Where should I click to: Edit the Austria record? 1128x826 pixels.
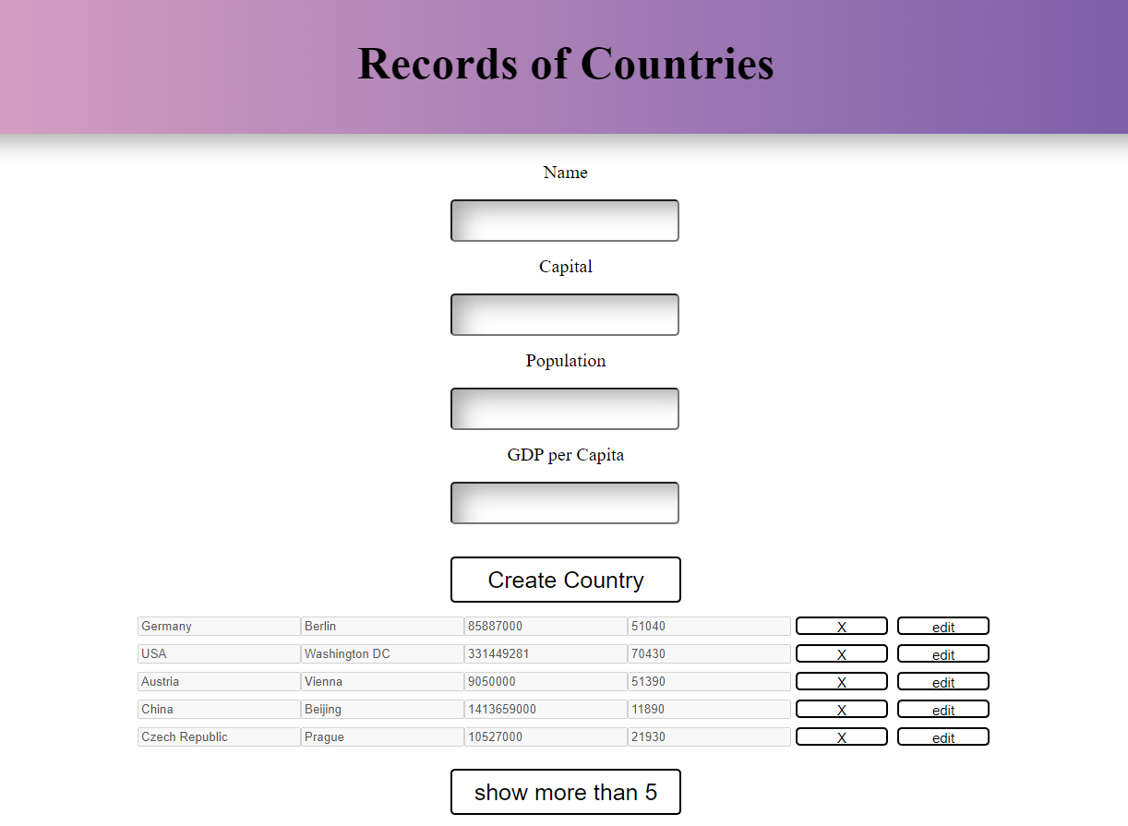click(943, 681)
